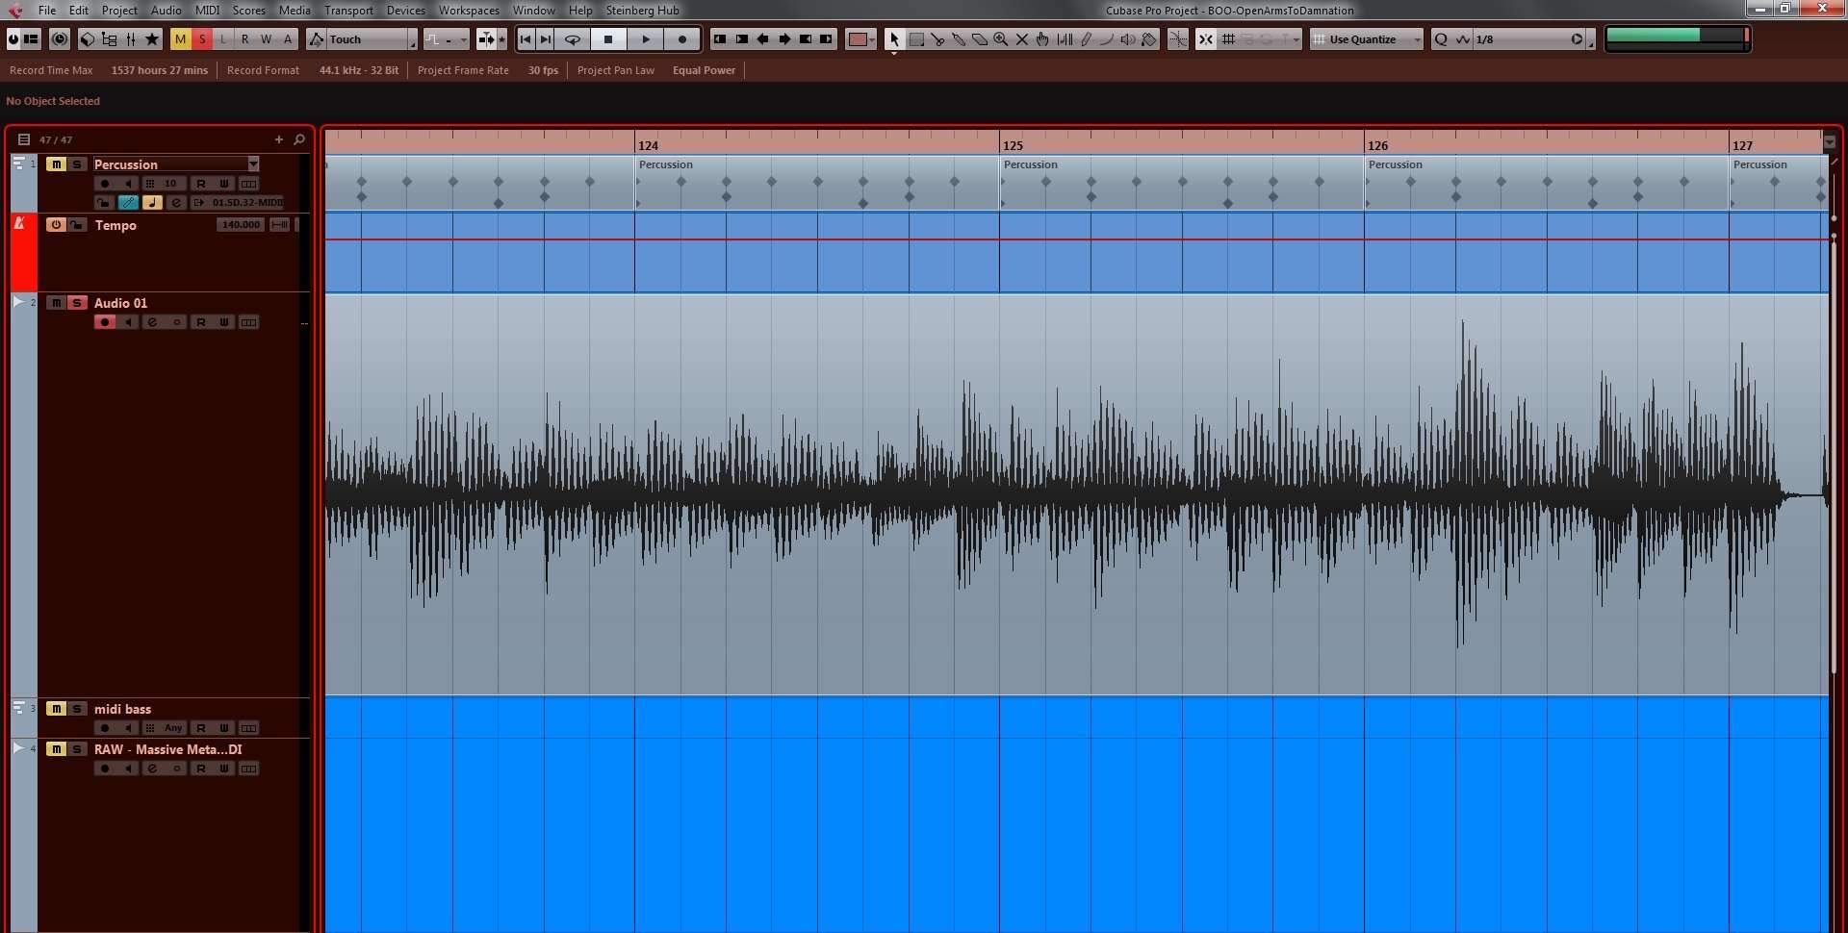This screenshot has height=933, width=1848.
Task: Toggle solo on Audio 01 track
Action: click(x=77, y=303)
